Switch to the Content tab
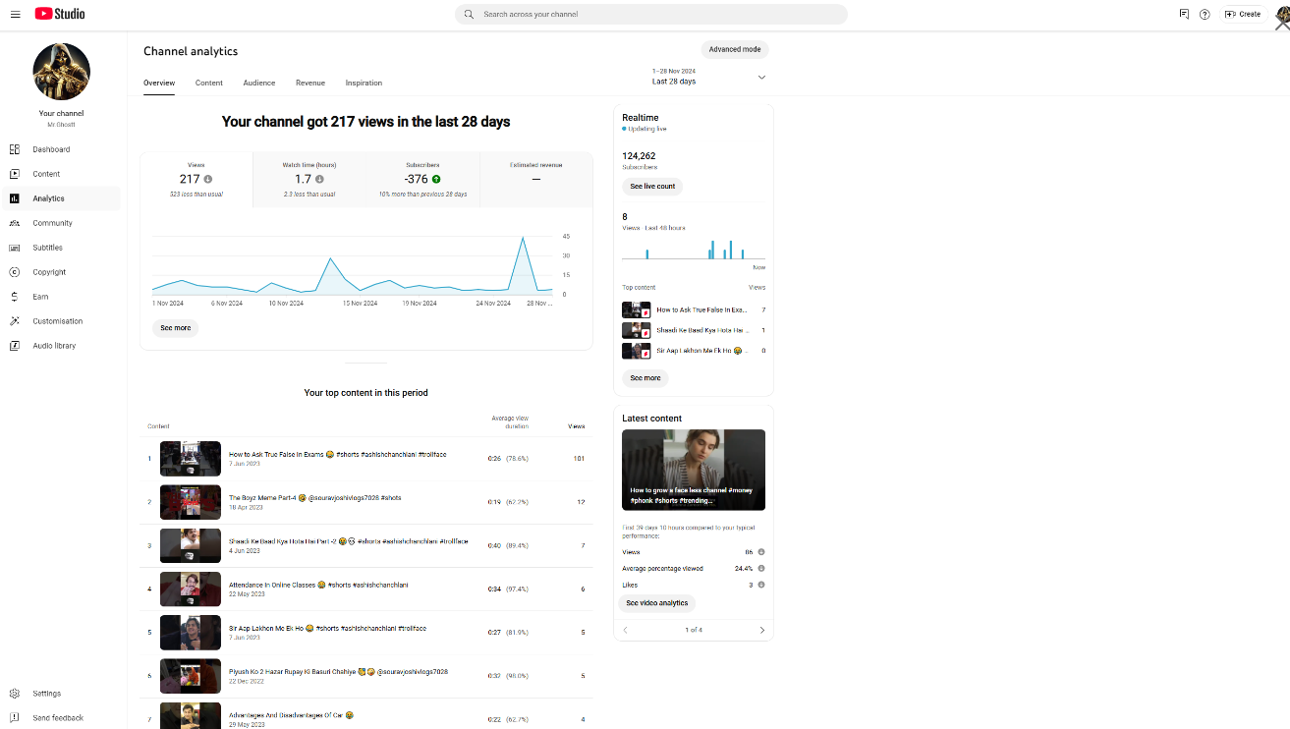 point(209,83)
